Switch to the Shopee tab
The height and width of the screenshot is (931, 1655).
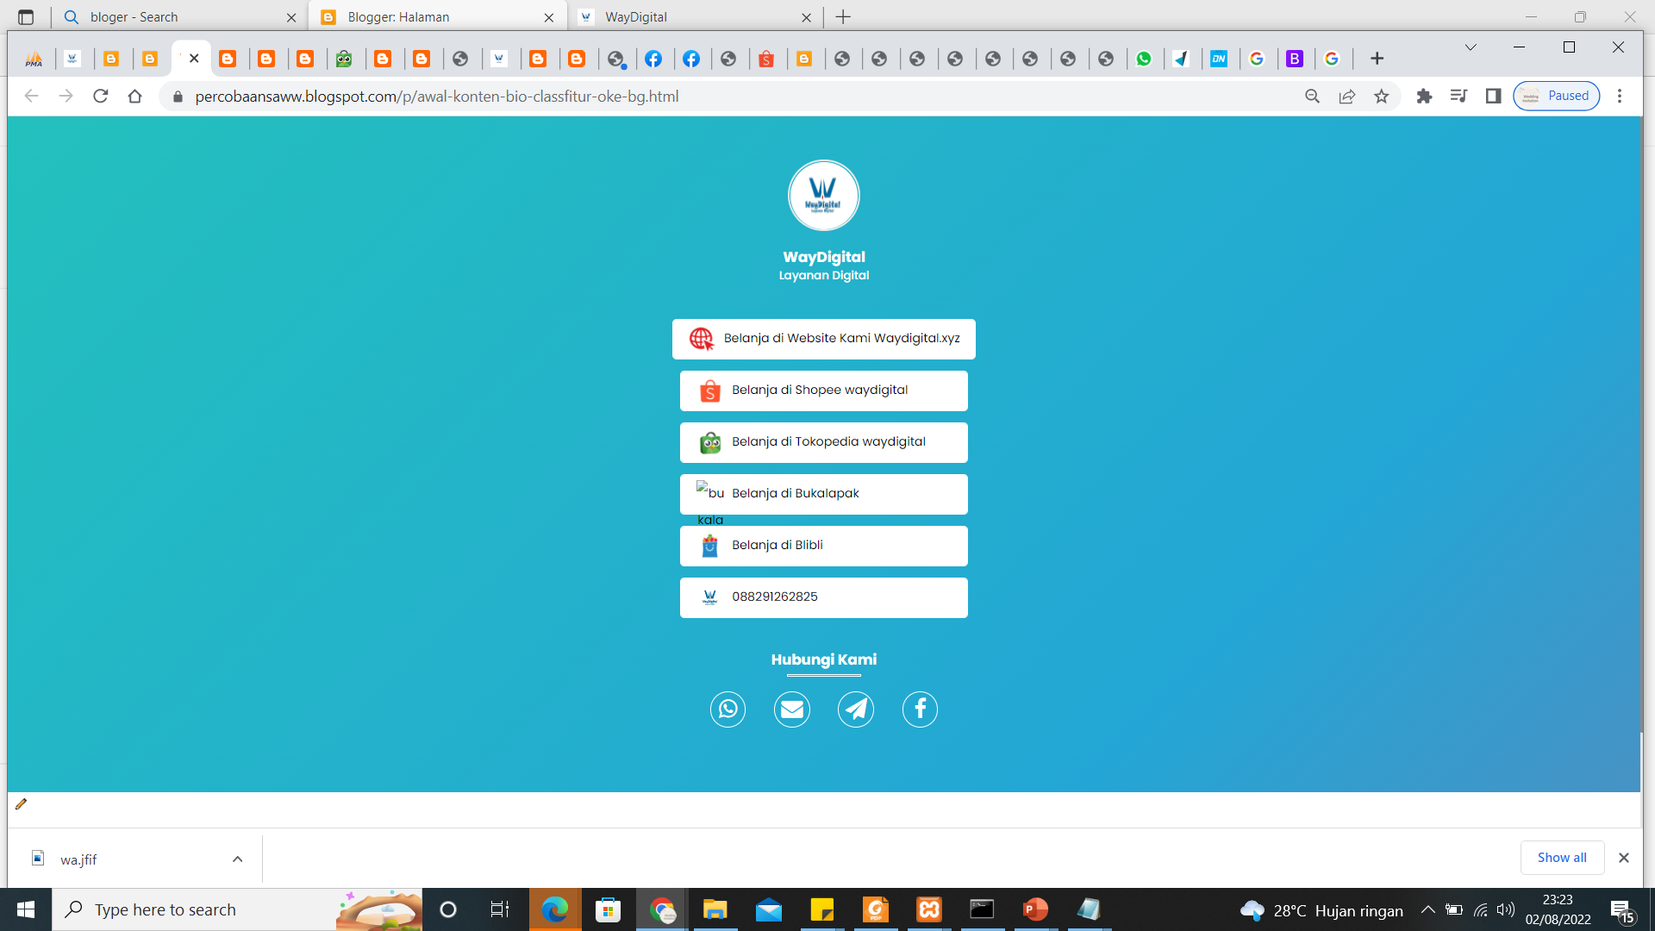click(766, 59)
